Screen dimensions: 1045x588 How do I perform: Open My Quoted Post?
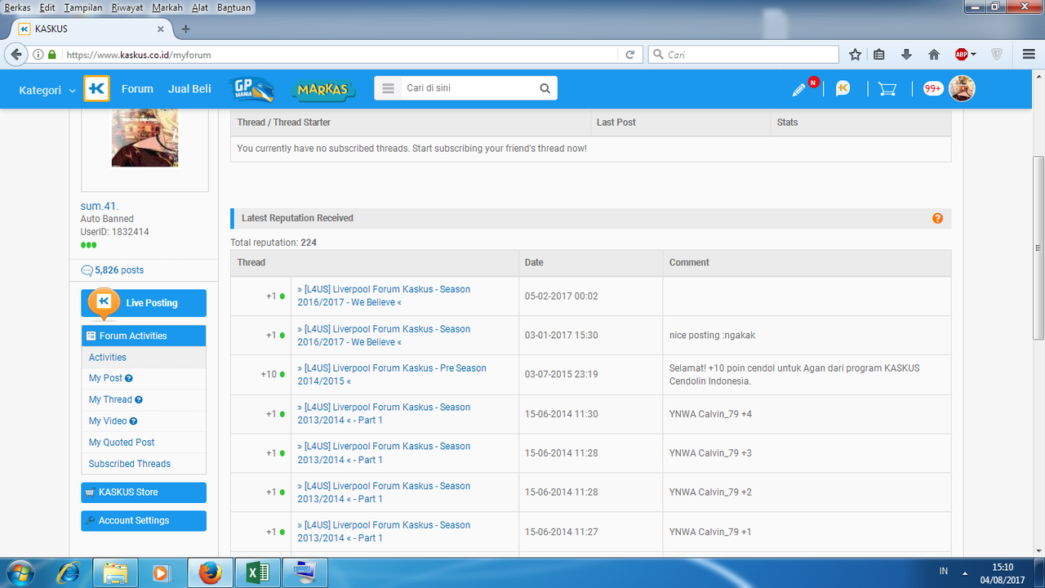[122, 443]
